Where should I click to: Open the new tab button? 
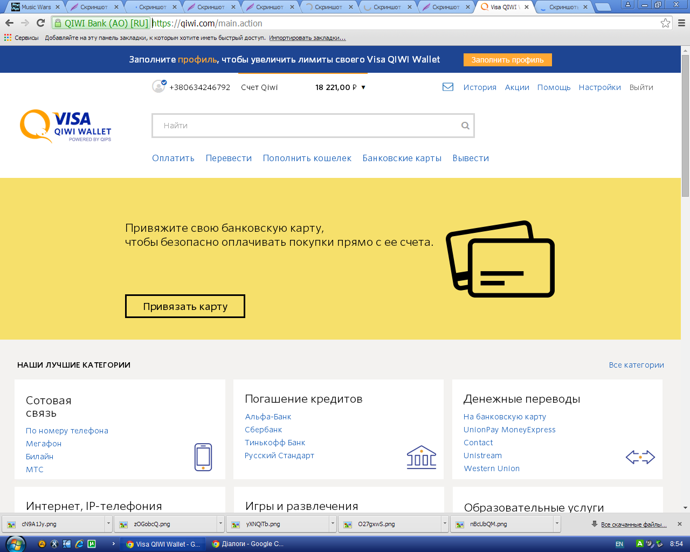tap(603, 7)
